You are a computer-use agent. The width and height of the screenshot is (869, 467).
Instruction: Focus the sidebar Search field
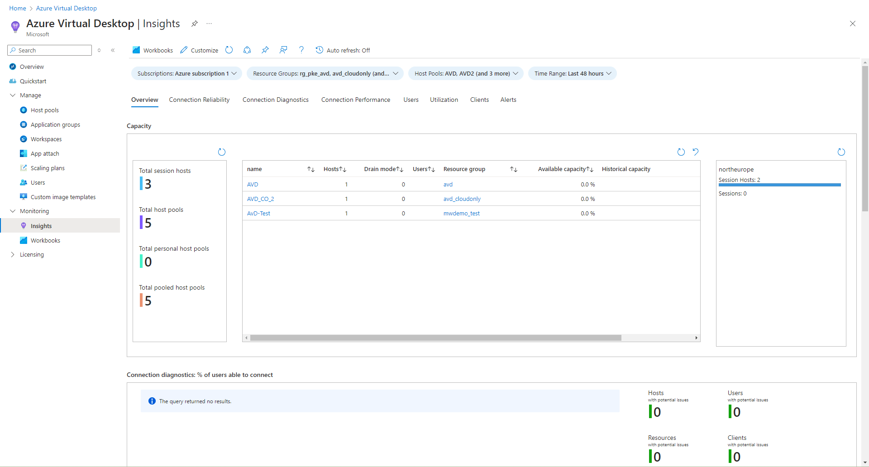(50, 50)
